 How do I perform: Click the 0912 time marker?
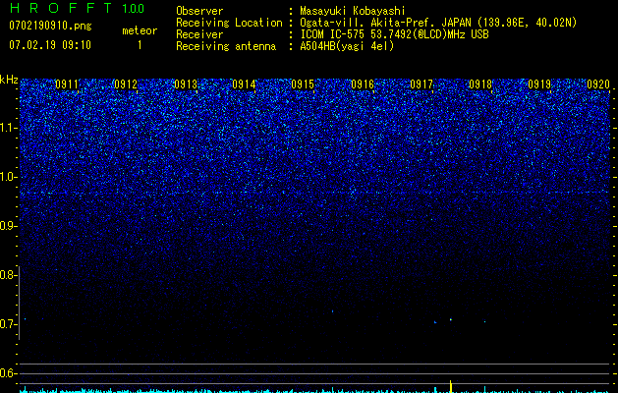[126, 84]
